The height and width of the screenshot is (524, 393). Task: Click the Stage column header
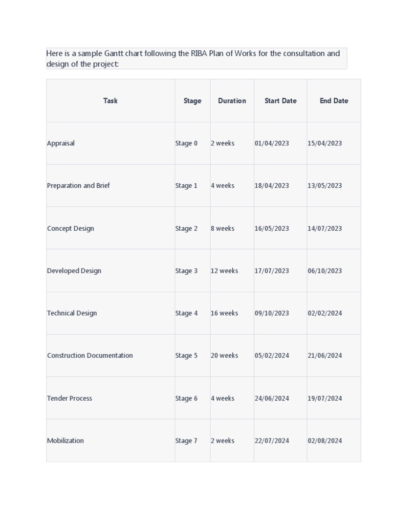192,101
